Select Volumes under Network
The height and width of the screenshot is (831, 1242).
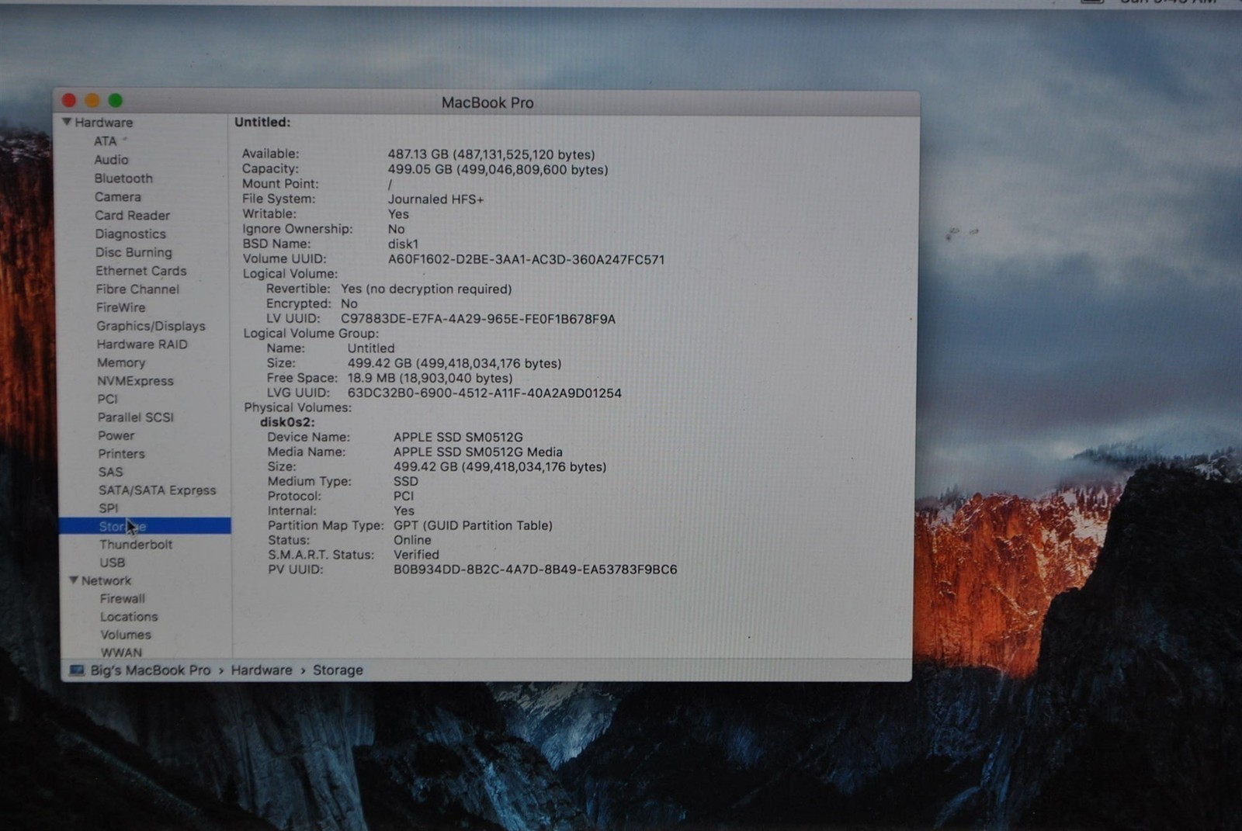tap(126, 635)
